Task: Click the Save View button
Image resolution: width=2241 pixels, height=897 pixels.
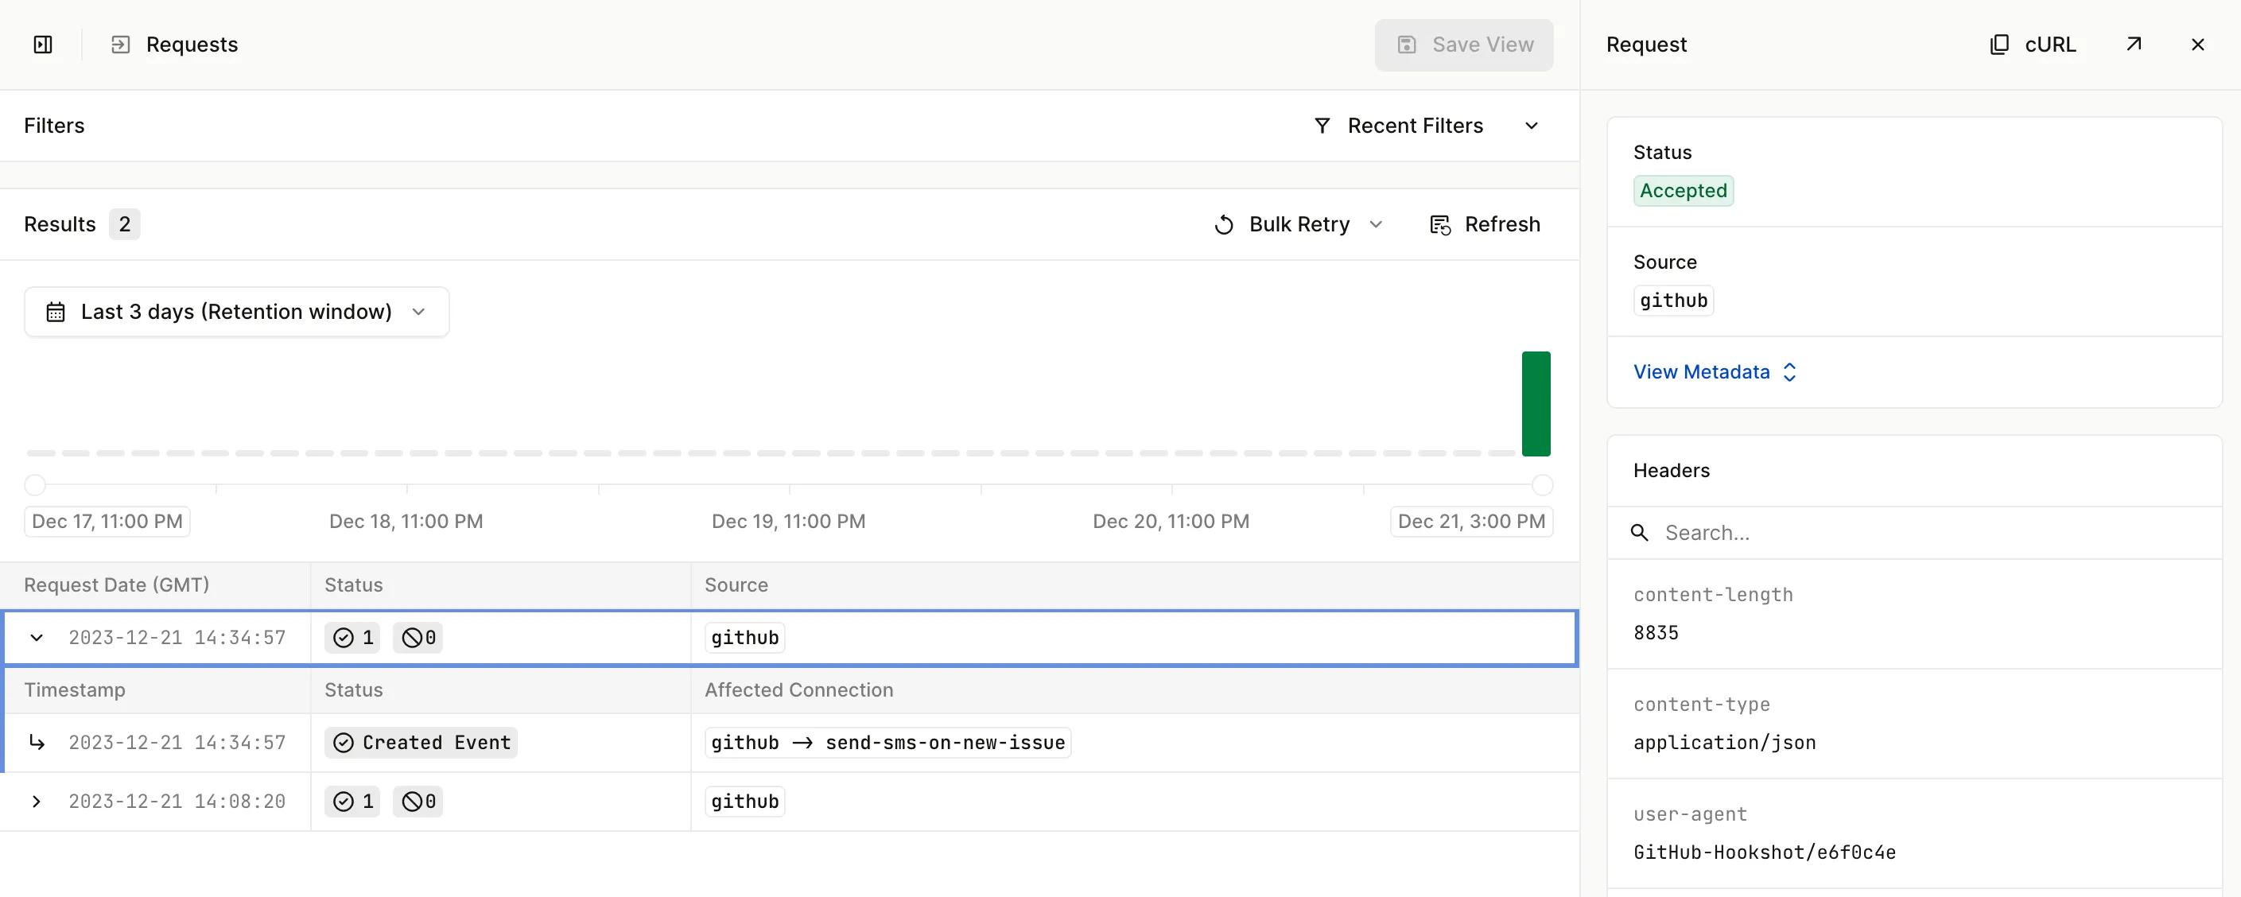Action: pyautogui.click(x=1463, y=45)
